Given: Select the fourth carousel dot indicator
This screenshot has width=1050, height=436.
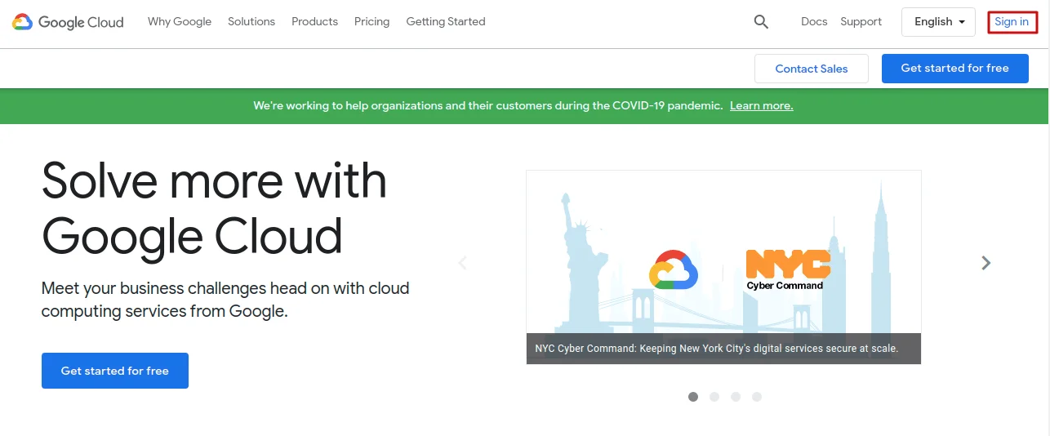Looking at the screenshot, I should click(757, 397).
